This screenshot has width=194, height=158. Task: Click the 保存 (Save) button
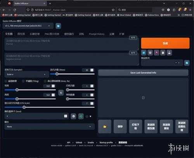point(120,126)
